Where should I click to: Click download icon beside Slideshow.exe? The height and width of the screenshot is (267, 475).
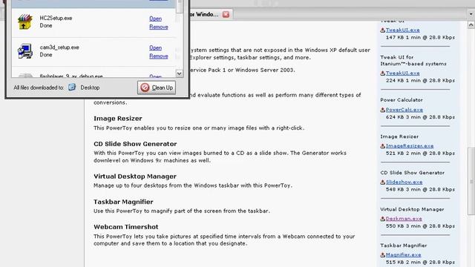383,182
